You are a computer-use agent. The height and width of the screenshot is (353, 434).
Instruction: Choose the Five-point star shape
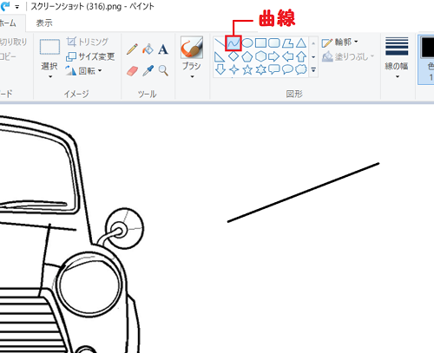(x=247, y=69)
